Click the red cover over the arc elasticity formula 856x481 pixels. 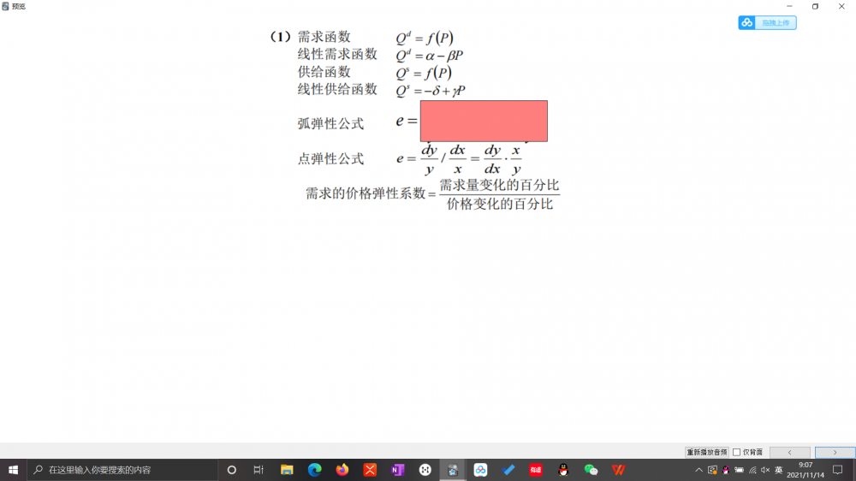point(484,121)
